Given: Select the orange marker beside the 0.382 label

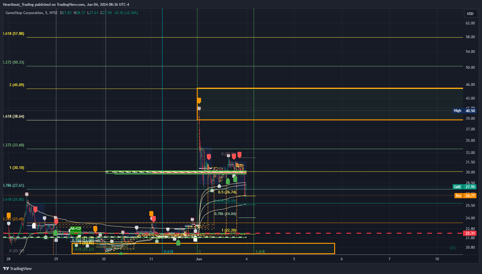Looking at the screenshot, I should [9, 215].
